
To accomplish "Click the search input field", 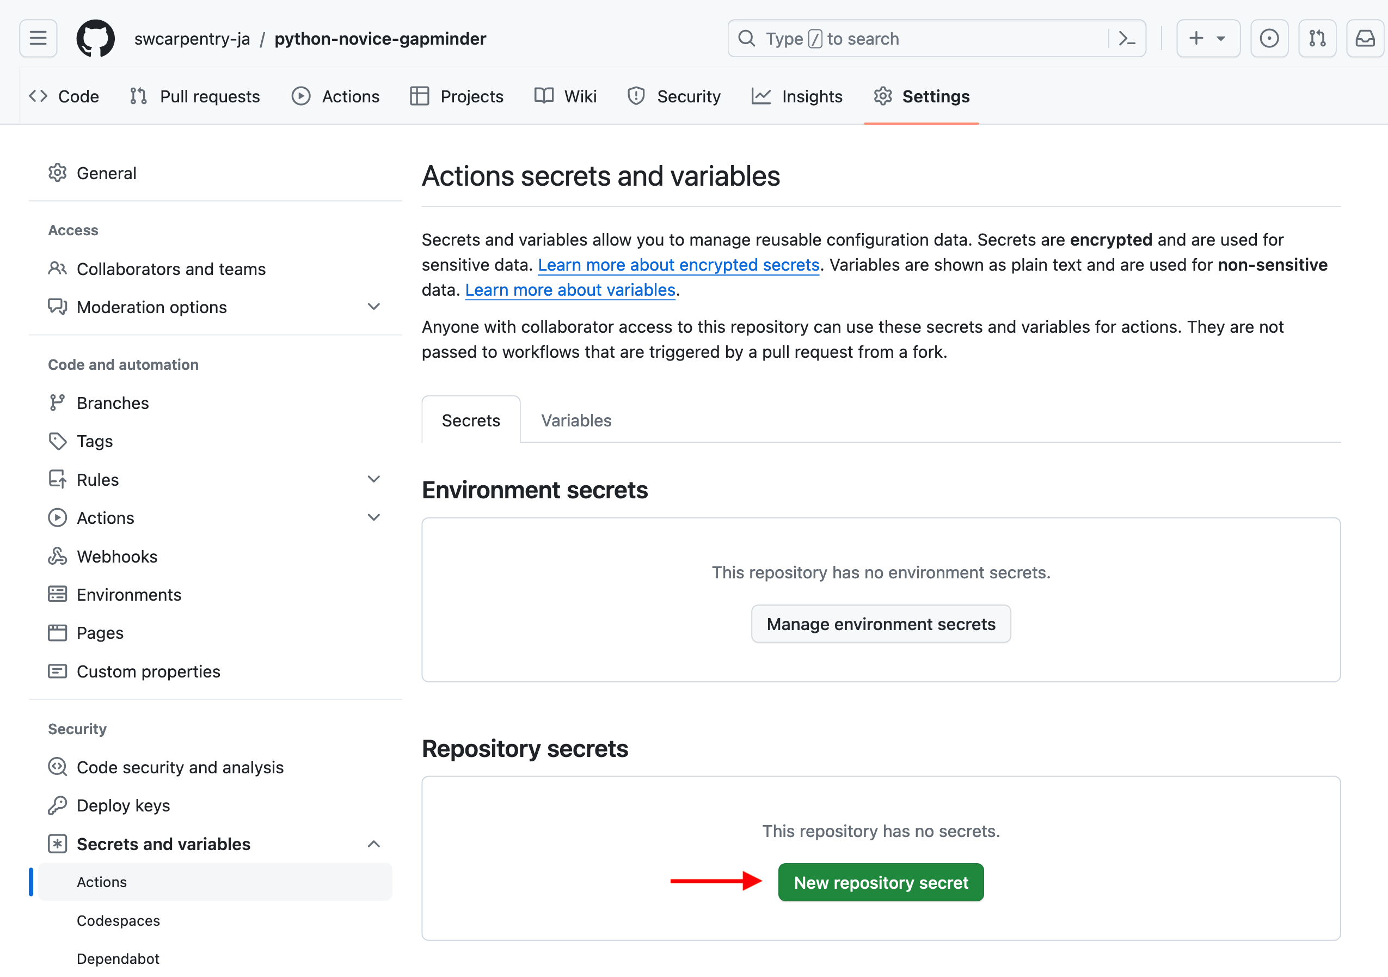I will [x=936, y=39].
